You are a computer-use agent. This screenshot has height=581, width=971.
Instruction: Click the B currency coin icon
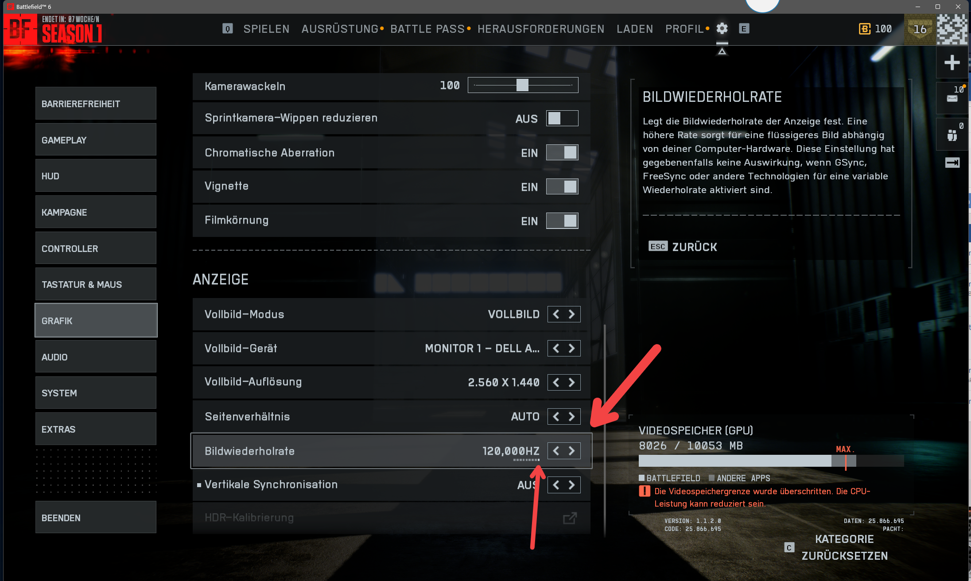click(864, 29)
